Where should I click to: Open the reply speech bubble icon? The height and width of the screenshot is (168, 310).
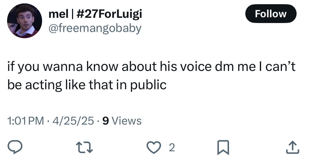click(x=15, y=147)
